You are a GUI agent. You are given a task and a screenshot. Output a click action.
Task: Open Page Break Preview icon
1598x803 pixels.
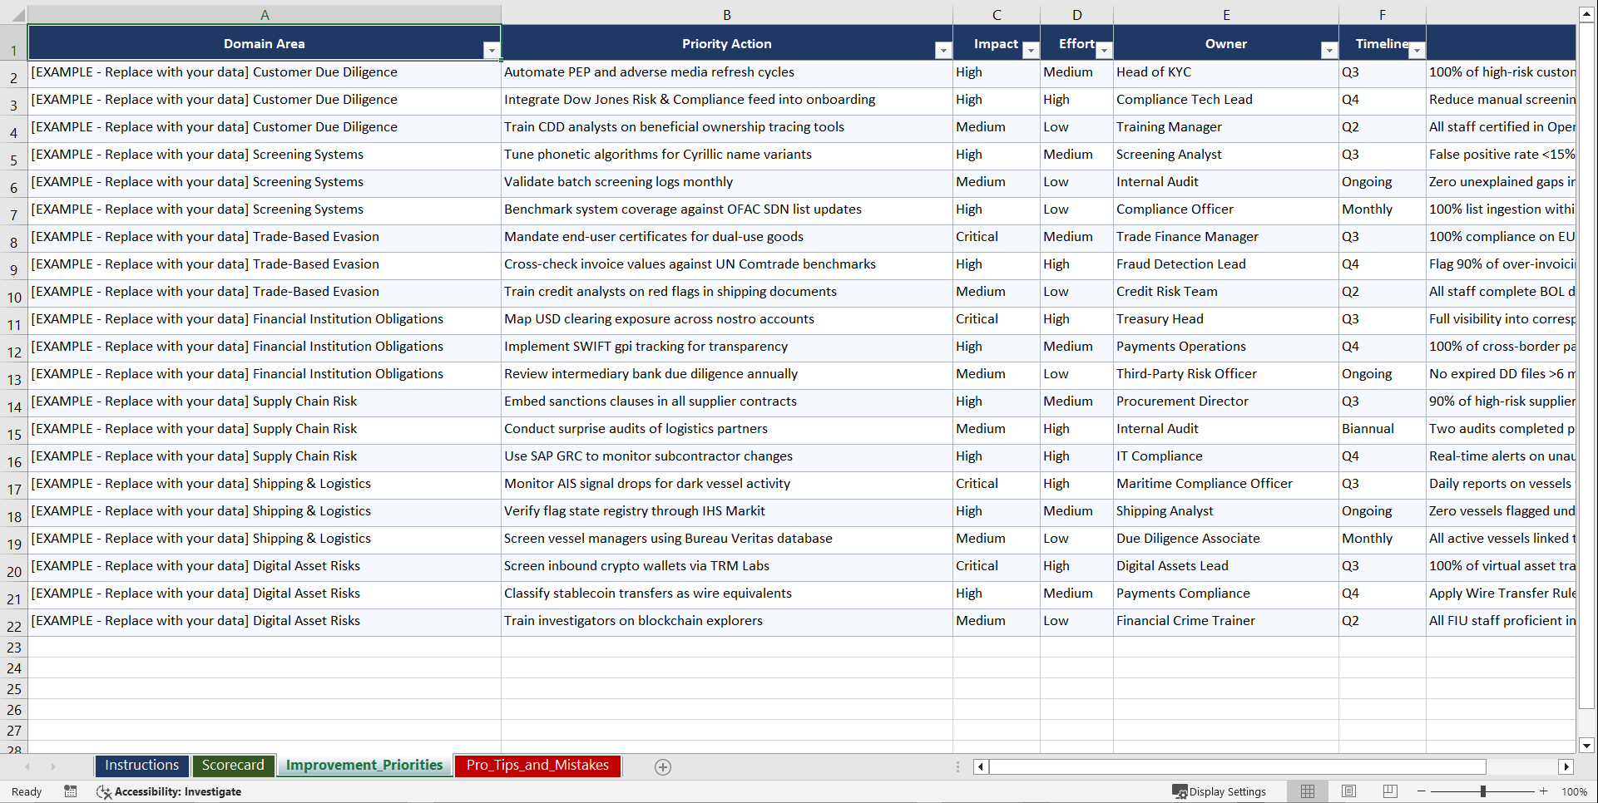click(x=1390, y=791)
